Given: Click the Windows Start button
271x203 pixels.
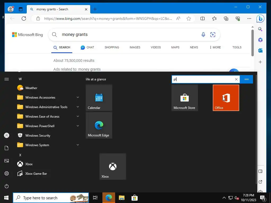Looking at the screenshot, I should (x=6, y=198).
